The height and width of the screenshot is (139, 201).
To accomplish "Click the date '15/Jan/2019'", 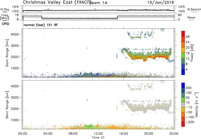I will (161, 2).
